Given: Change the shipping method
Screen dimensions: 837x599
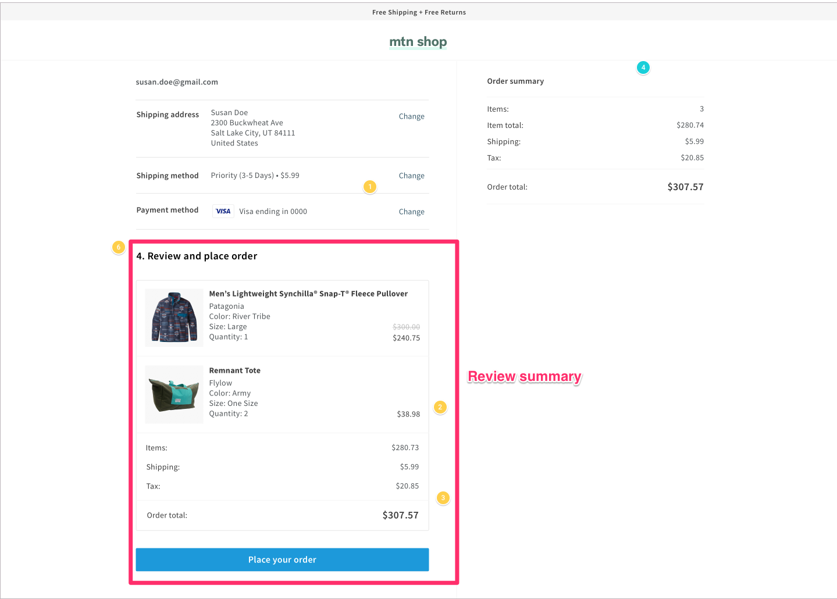Looking at the screenshot, I should click(x=411, y=175).
